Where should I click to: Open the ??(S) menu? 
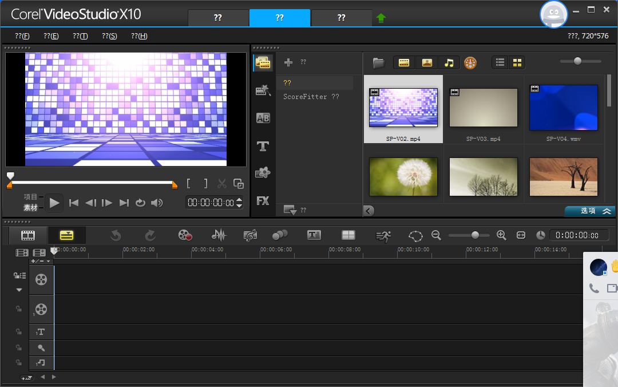[x=109, y=36]
